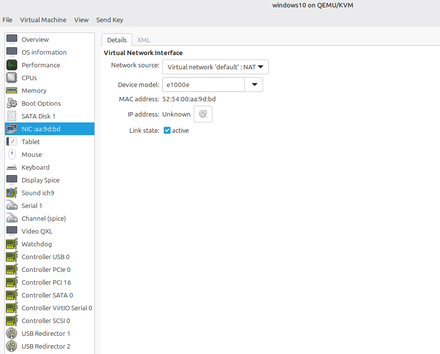Toggle the active link state checkbox
440x354 pixels.
[x=167, y=130]
